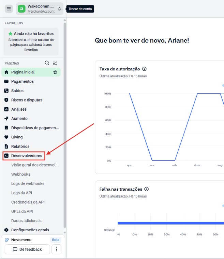Click the green star in favorites box

coord(10,34)
